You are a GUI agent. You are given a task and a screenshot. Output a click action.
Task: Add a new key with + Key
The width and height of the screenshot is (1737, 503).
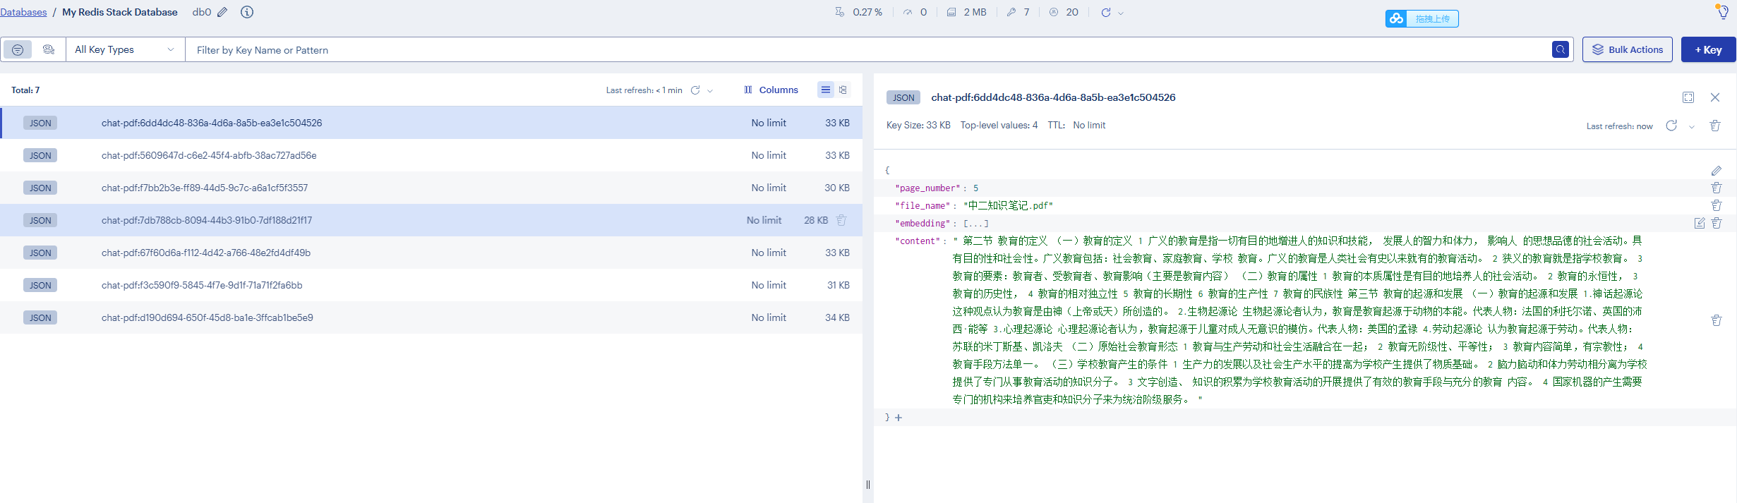[x=1708, y=49]
